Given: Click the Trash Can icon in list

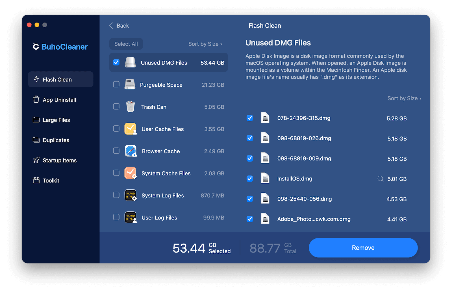Looking at the screenshot, I should [130, 107].
